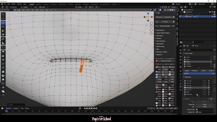The height and width of the screenshot is (122, 217).
Task: Activate the Rotate tool
Action: coord(3,27)
